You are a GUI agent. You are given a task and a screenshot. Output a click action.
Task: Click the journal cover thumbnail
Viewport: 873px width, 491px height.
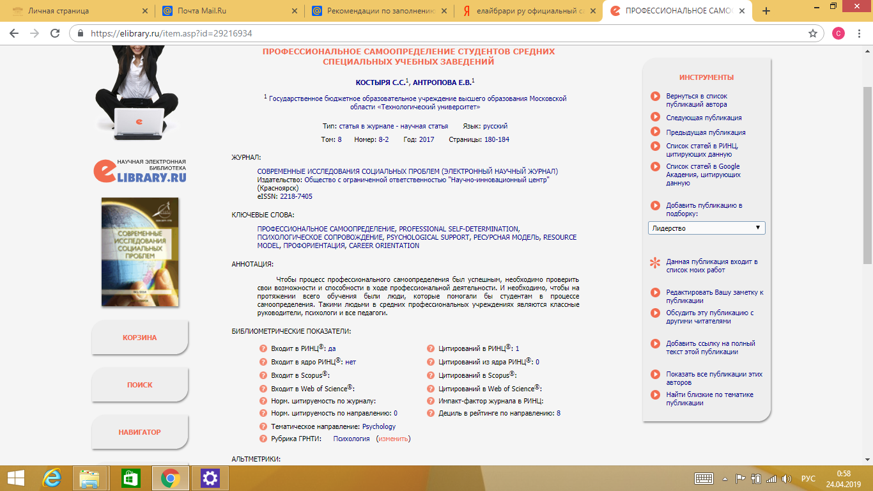(140, 252)
